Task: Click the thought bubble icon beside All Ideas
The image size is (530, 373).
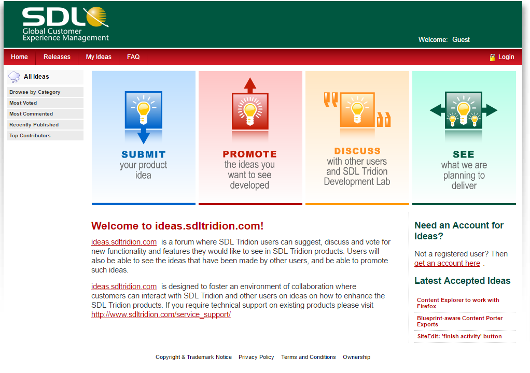Action: (x=14, y=77)
